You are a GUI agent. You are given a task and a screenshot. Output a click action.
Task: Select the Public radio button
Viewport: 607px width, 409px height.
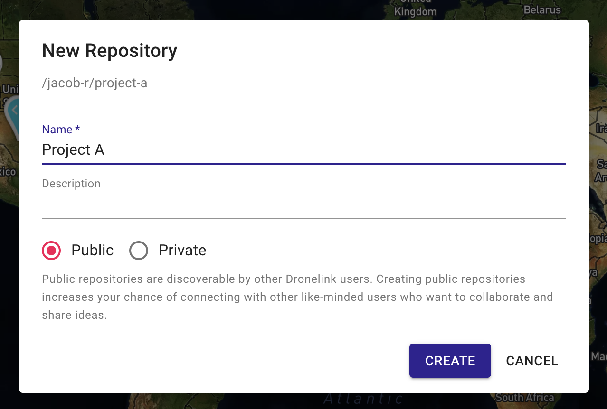(51, 250)
